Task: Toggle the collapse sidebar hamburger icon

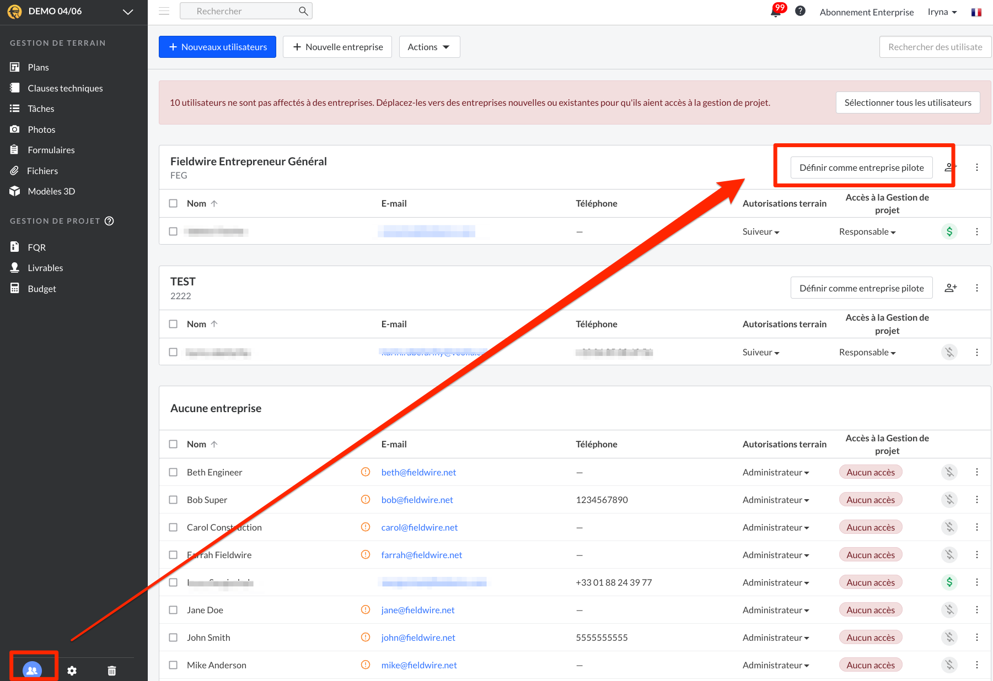Action: (164, 11)
